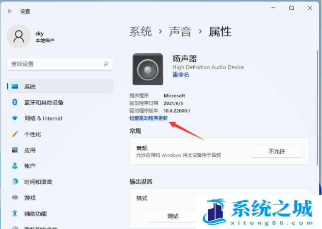The image size is (322, 229).
Task: Click the gamepad icon for 游戏
Action: pos(15,198)
